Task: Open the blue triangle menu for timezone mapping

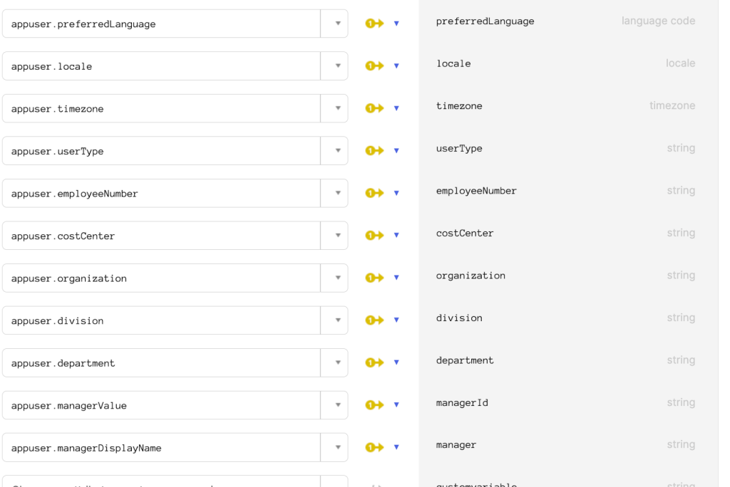Action: click(x=396, y=108)
